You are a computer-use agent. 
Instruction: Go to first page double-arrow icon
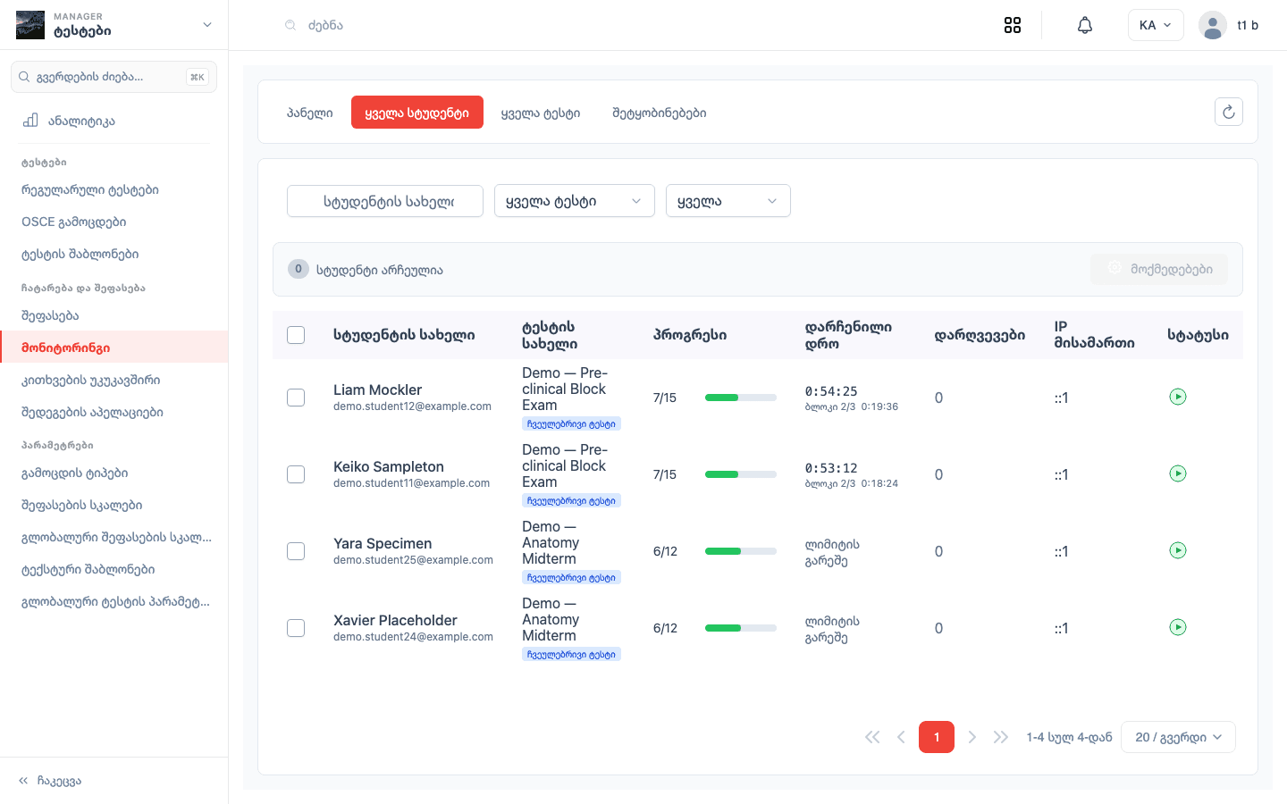(872, 737)
